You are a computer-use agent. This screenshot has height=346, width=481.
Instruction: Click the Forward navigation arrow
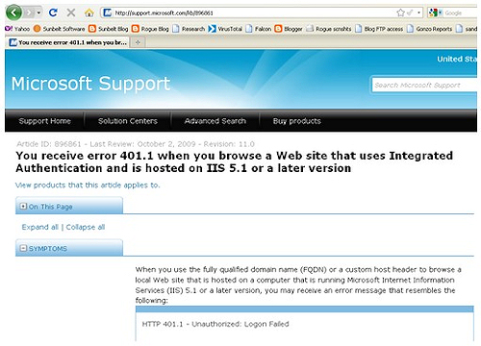[x=29, y=12]
